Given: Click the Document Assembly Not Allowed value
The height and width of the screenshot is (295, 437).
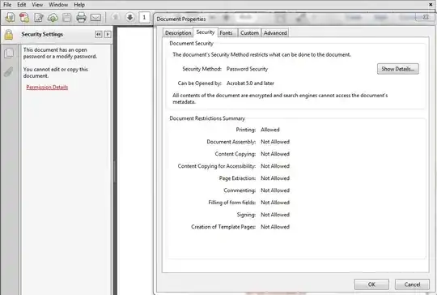Looking at the screenshot, I should (275, 142).
